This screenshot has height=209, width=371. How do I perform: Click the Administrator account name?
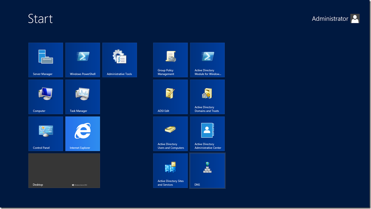click(x=330, y=19)
